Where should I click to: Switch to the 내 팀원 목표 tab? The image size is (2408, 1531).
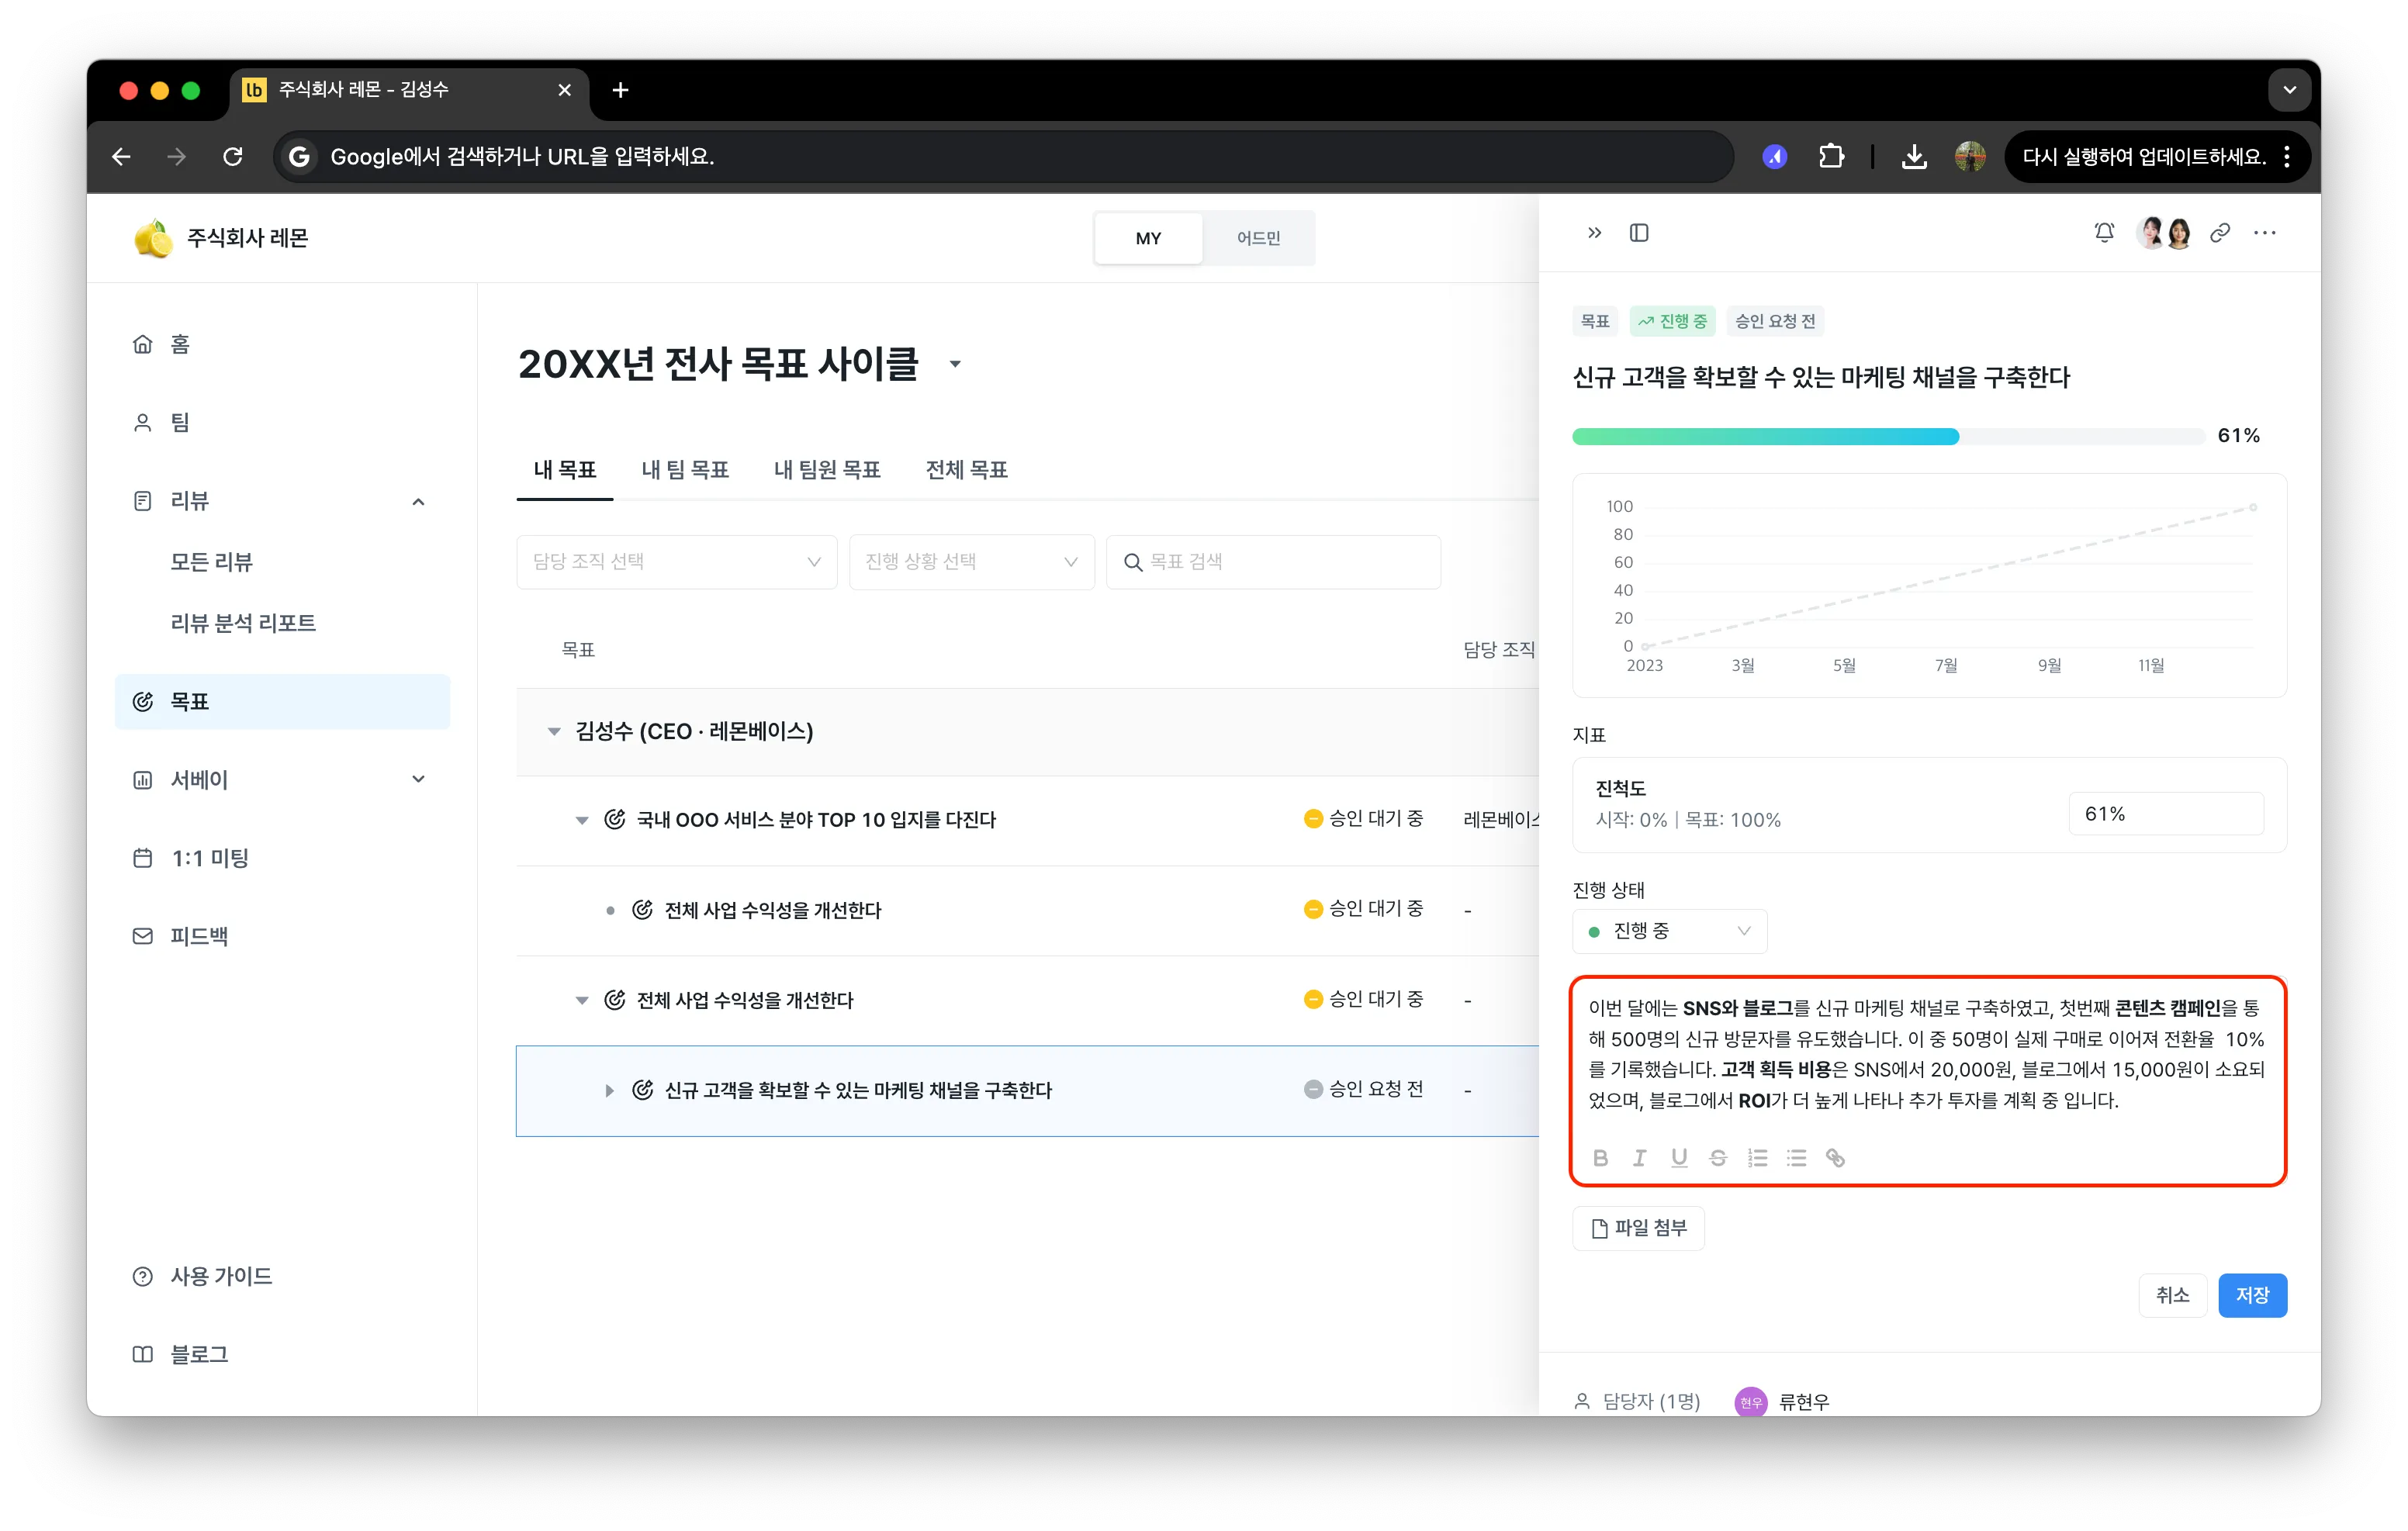827,470
